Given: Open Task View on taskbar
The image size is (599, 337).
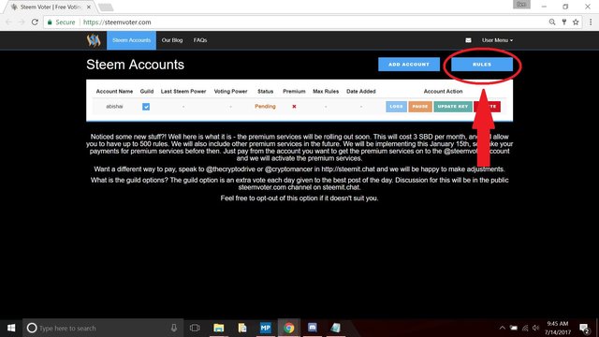Looking at the screenshot, I should click(x=195, y=328).
